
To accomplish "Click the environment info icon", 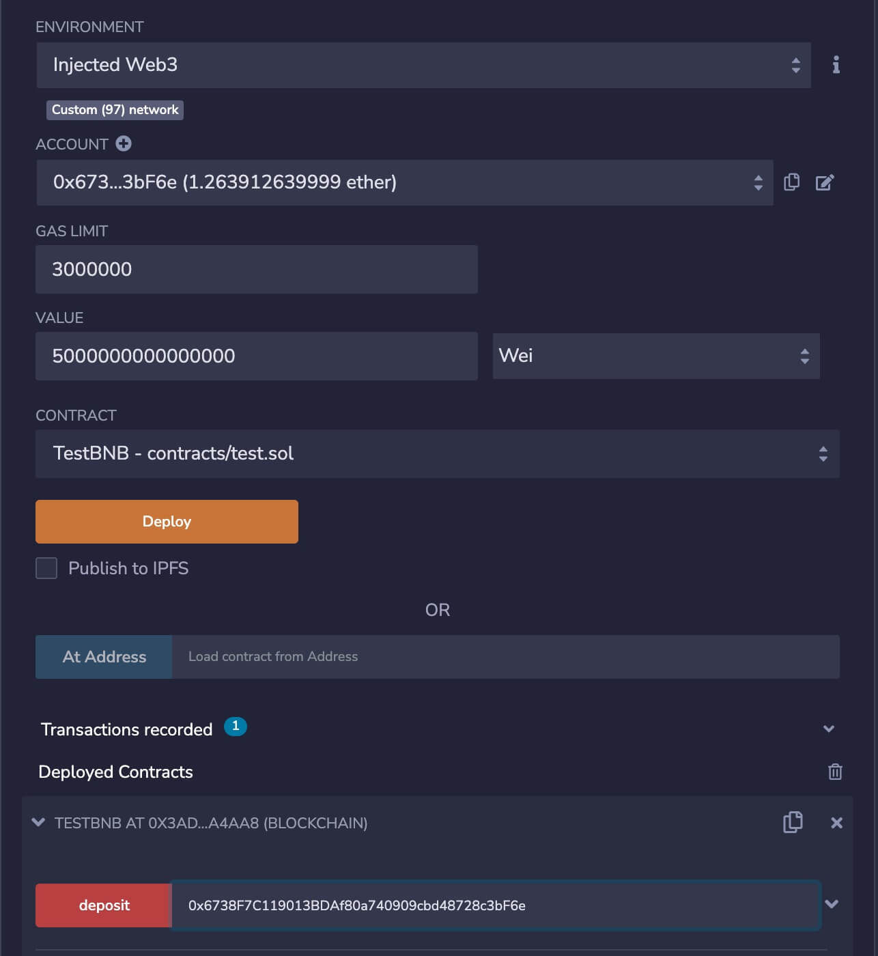I will point(836,65).
